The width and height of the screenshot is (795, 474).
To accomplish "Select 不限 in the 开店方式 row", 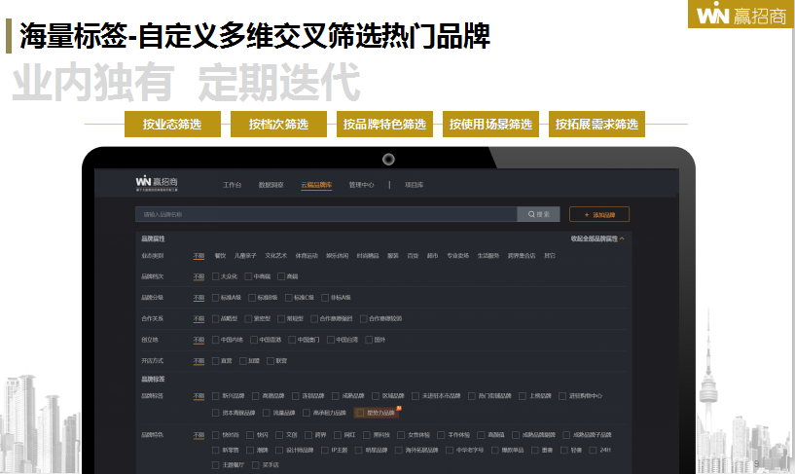I will coord(199,361).
